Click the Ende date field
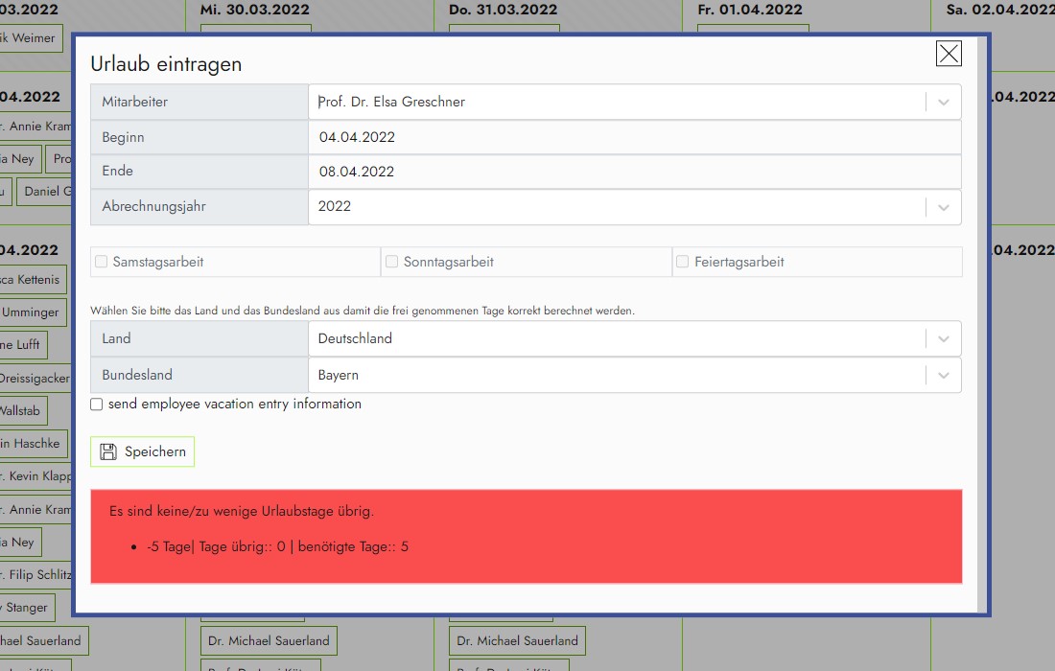Screen dimensions: 1055x671 click(633, 172)
